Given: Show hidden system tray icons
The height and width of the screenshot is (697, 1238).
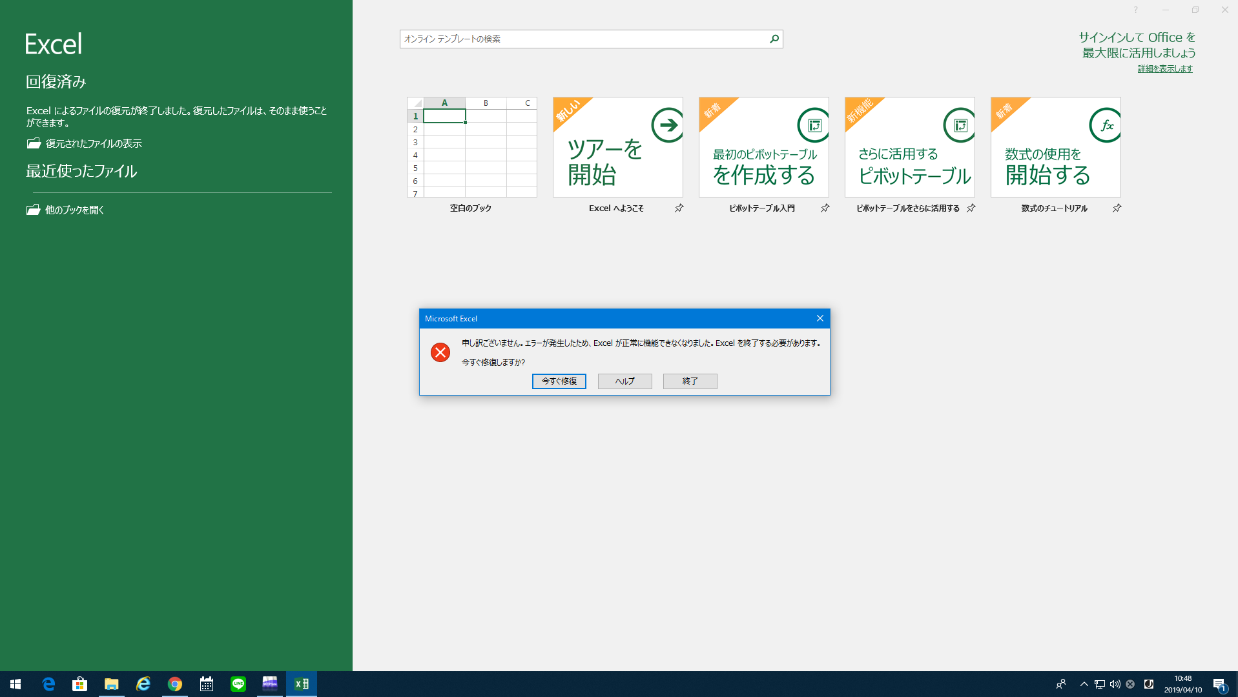Looking at the screenshot, I should click(1084, 684).
